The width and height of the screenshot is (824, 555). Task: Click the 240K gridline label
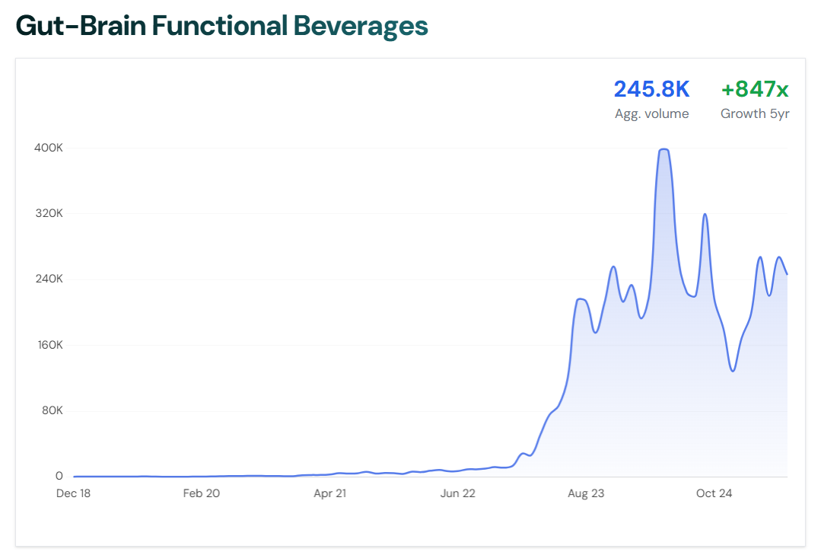click(50, 279)
